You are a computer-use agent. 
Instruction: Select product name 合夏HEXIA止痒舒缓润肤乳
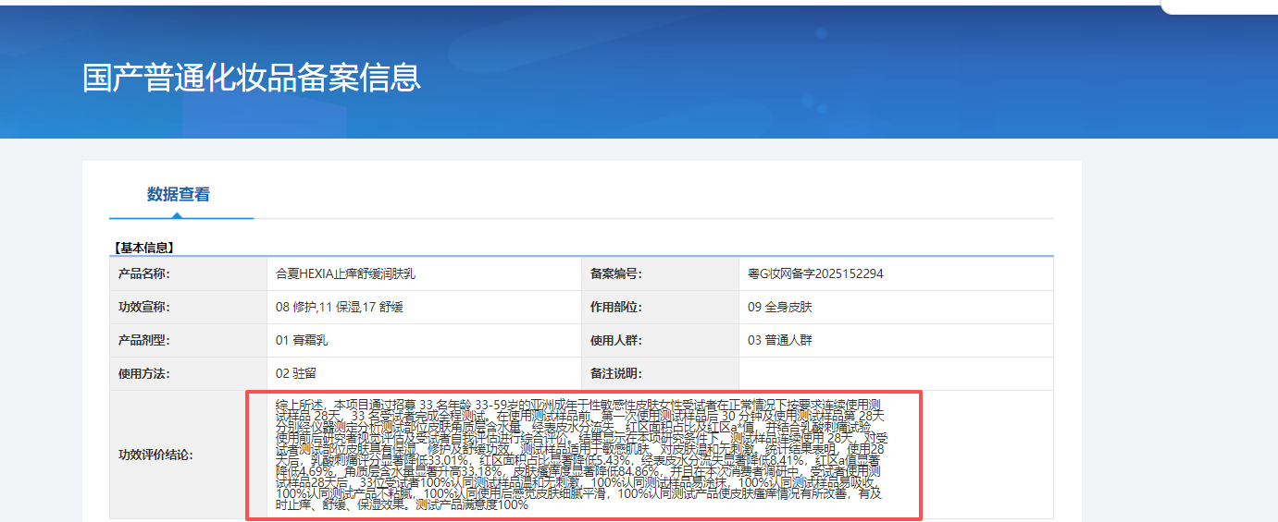click(x=352, y=273)
